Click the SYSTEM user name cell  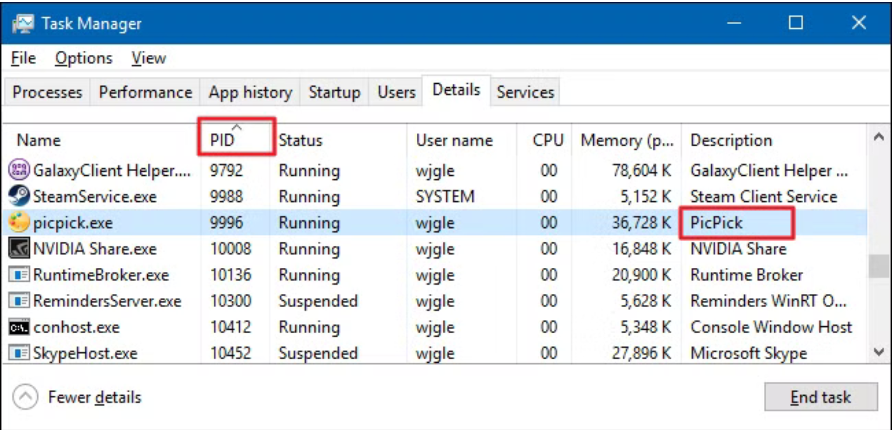[x=445, y=197]
